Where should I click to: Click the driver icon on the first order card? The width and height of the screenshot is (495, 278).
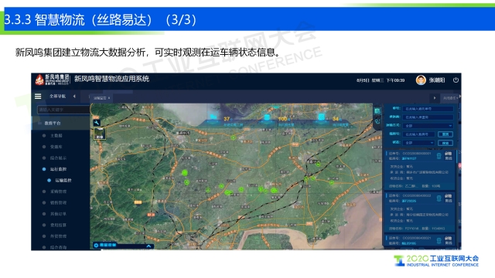pos(439,156)
